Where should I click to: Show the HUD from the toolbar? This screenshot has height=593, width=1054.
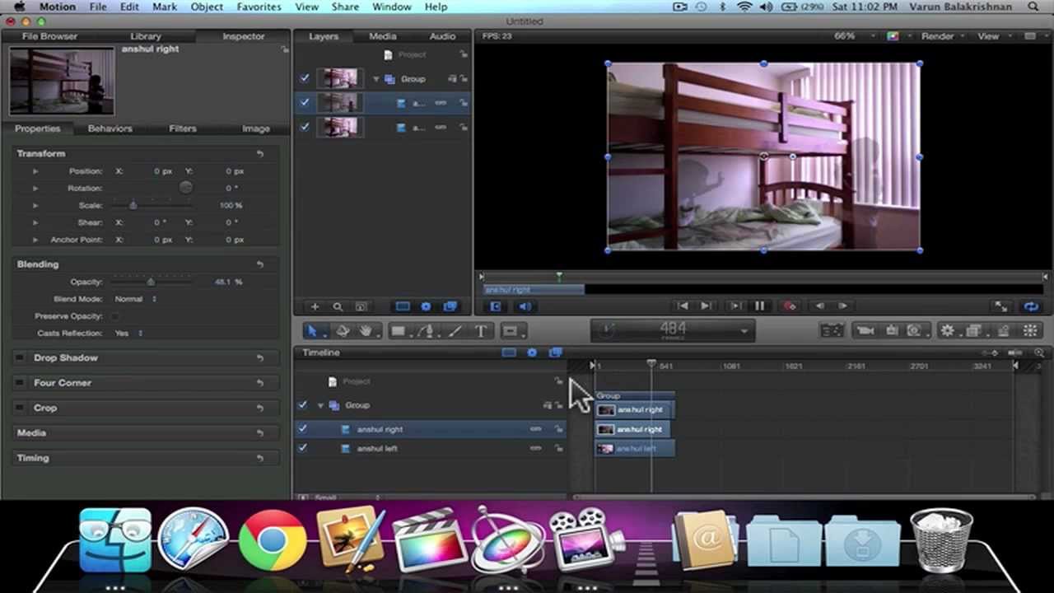[x=832, y=330]
